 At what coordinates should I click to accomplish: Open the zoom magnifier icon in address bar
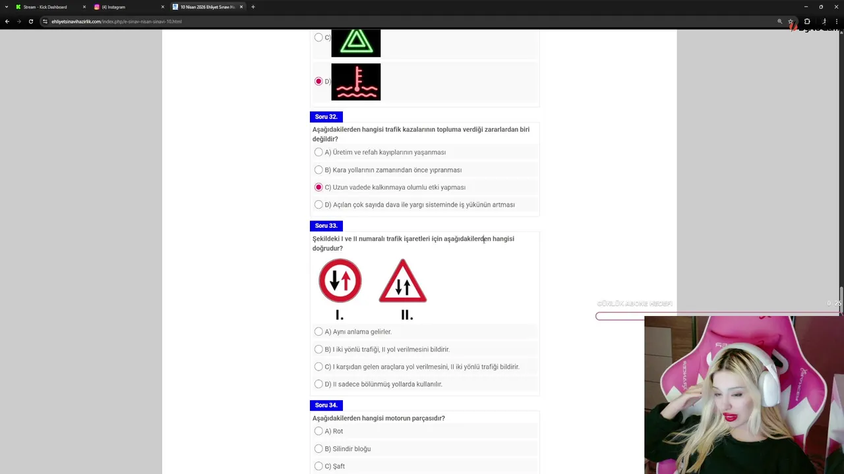pos(780,21)
